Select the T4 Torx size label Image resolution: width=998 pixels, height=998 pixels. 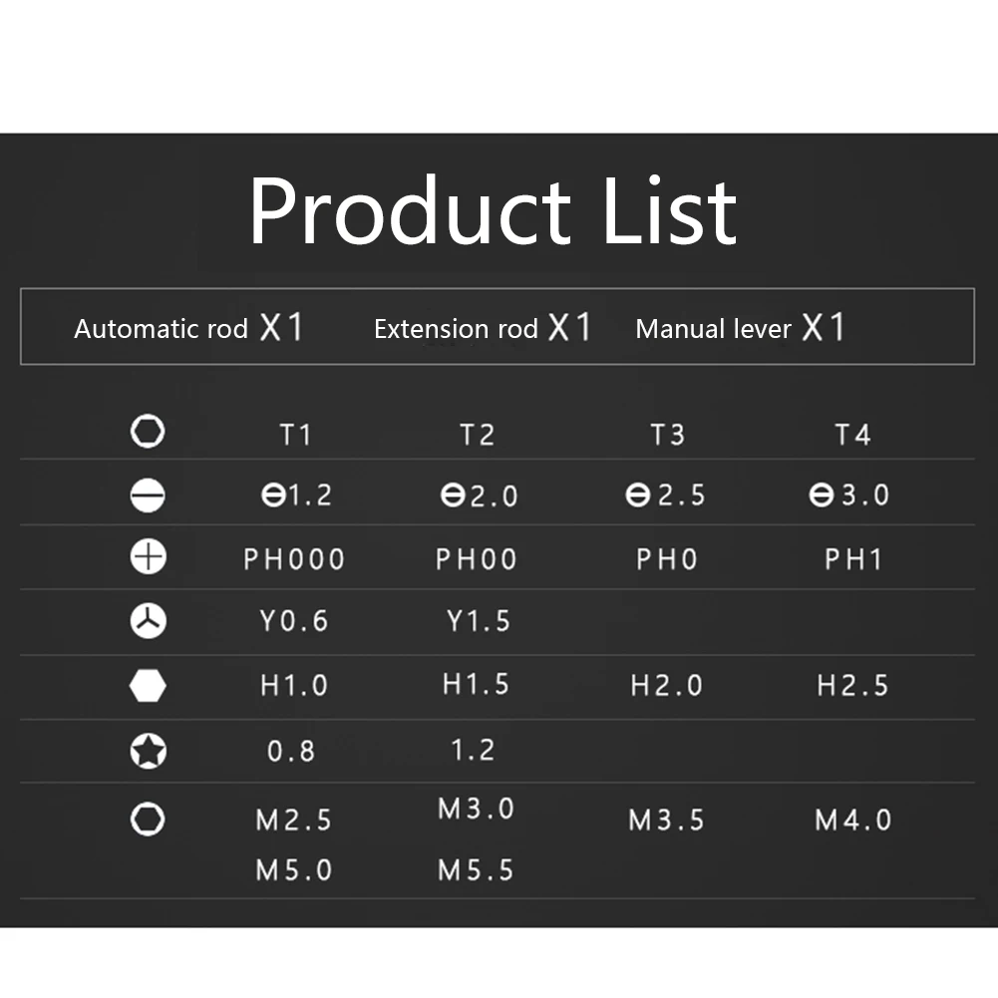click(852, 436)
